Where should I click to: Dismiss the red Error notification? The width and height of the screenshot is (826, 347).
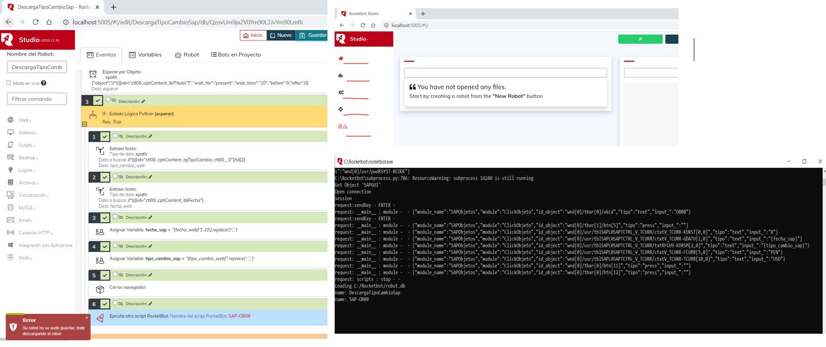pos(87,317)
